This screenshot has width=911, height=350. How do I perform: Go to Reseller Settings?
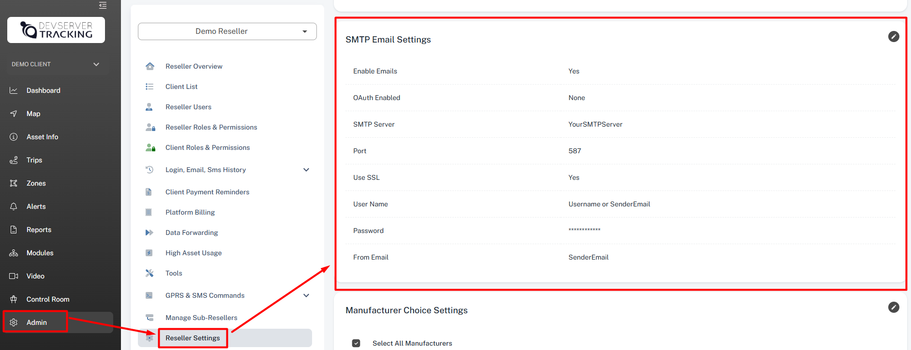(193, 338)
